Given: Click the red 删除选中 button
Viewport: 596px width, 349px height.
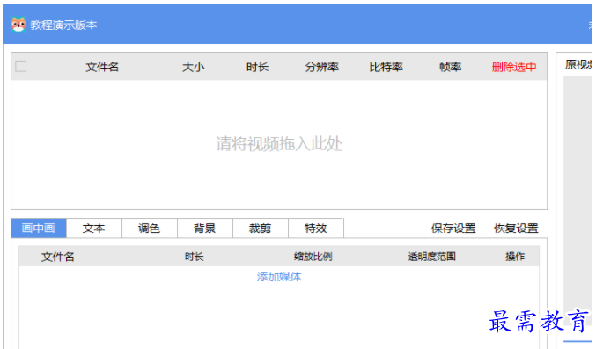Looking at the screenshot, I should (x=514, y=67).
